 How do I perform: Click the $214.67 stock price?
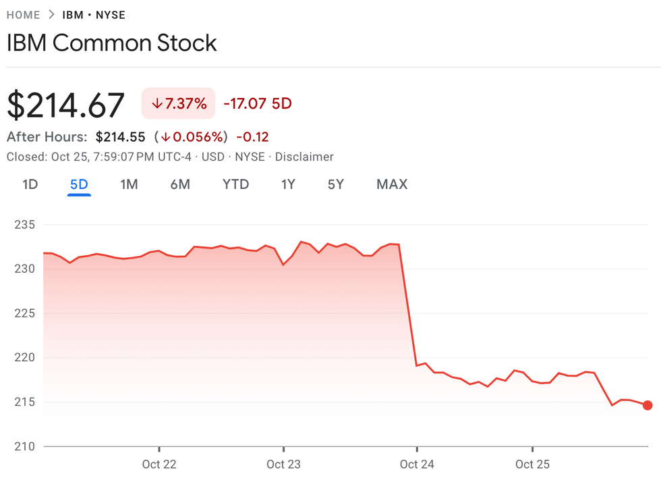tap(66, 105)
